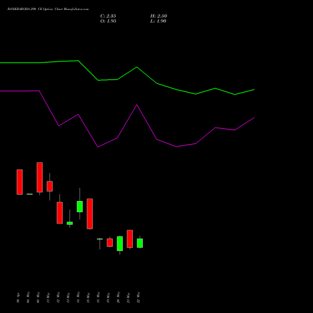
Task: Click the close value C: 2.35
Action: [x=108, y=16]
